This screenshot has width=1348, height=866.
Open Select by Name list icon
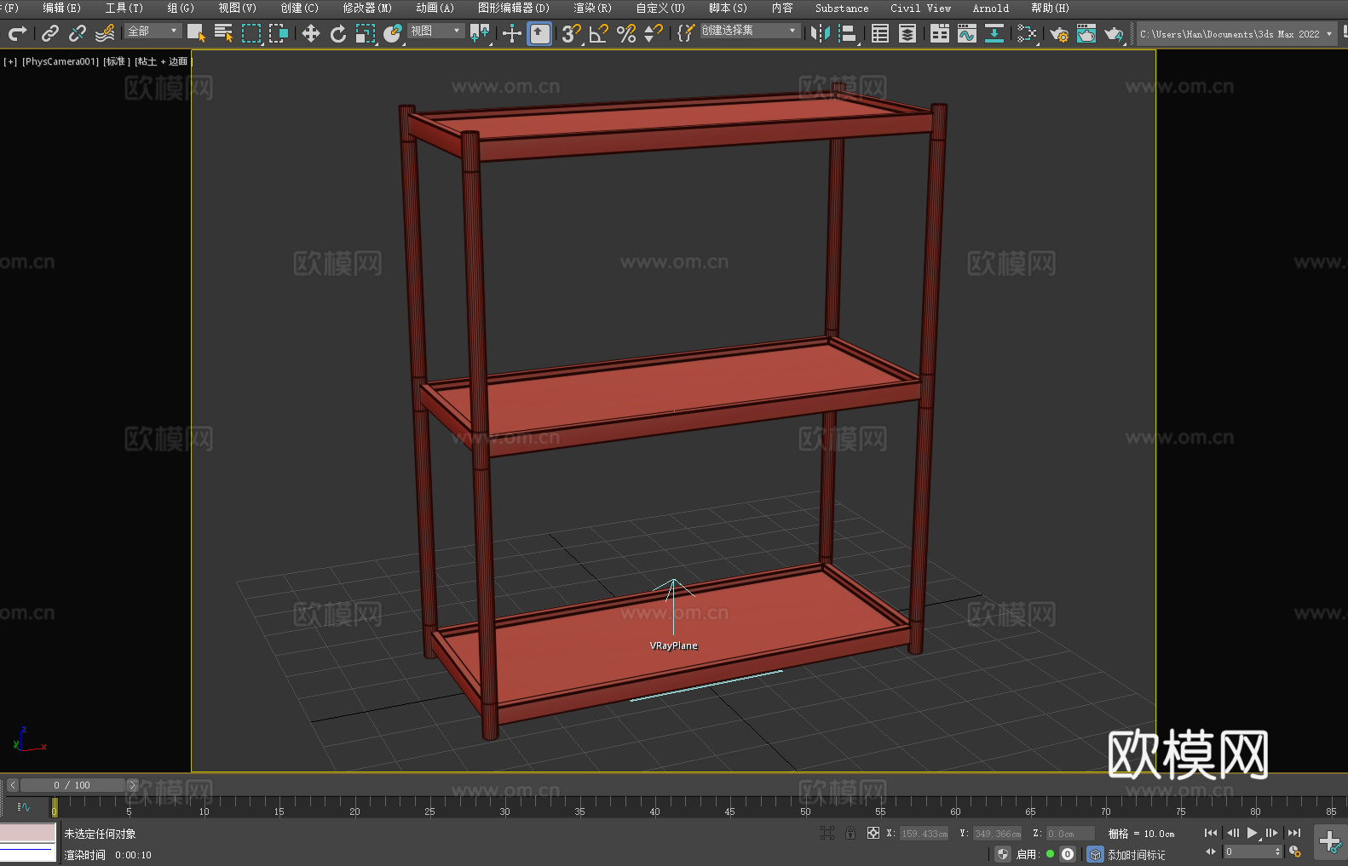(224, 33)
